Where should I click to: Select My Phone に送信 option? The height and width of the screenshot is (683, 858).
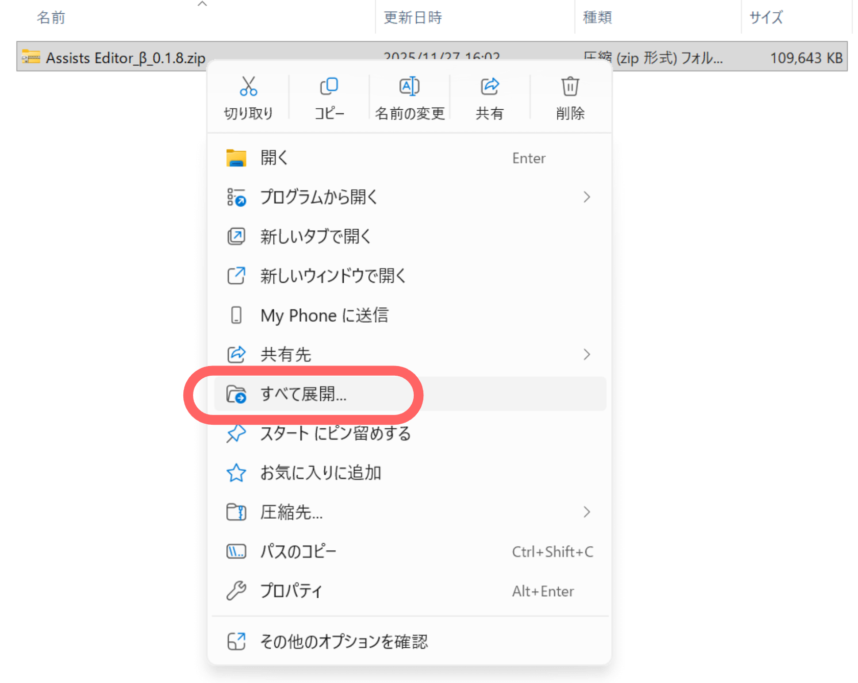click(324, 315)
